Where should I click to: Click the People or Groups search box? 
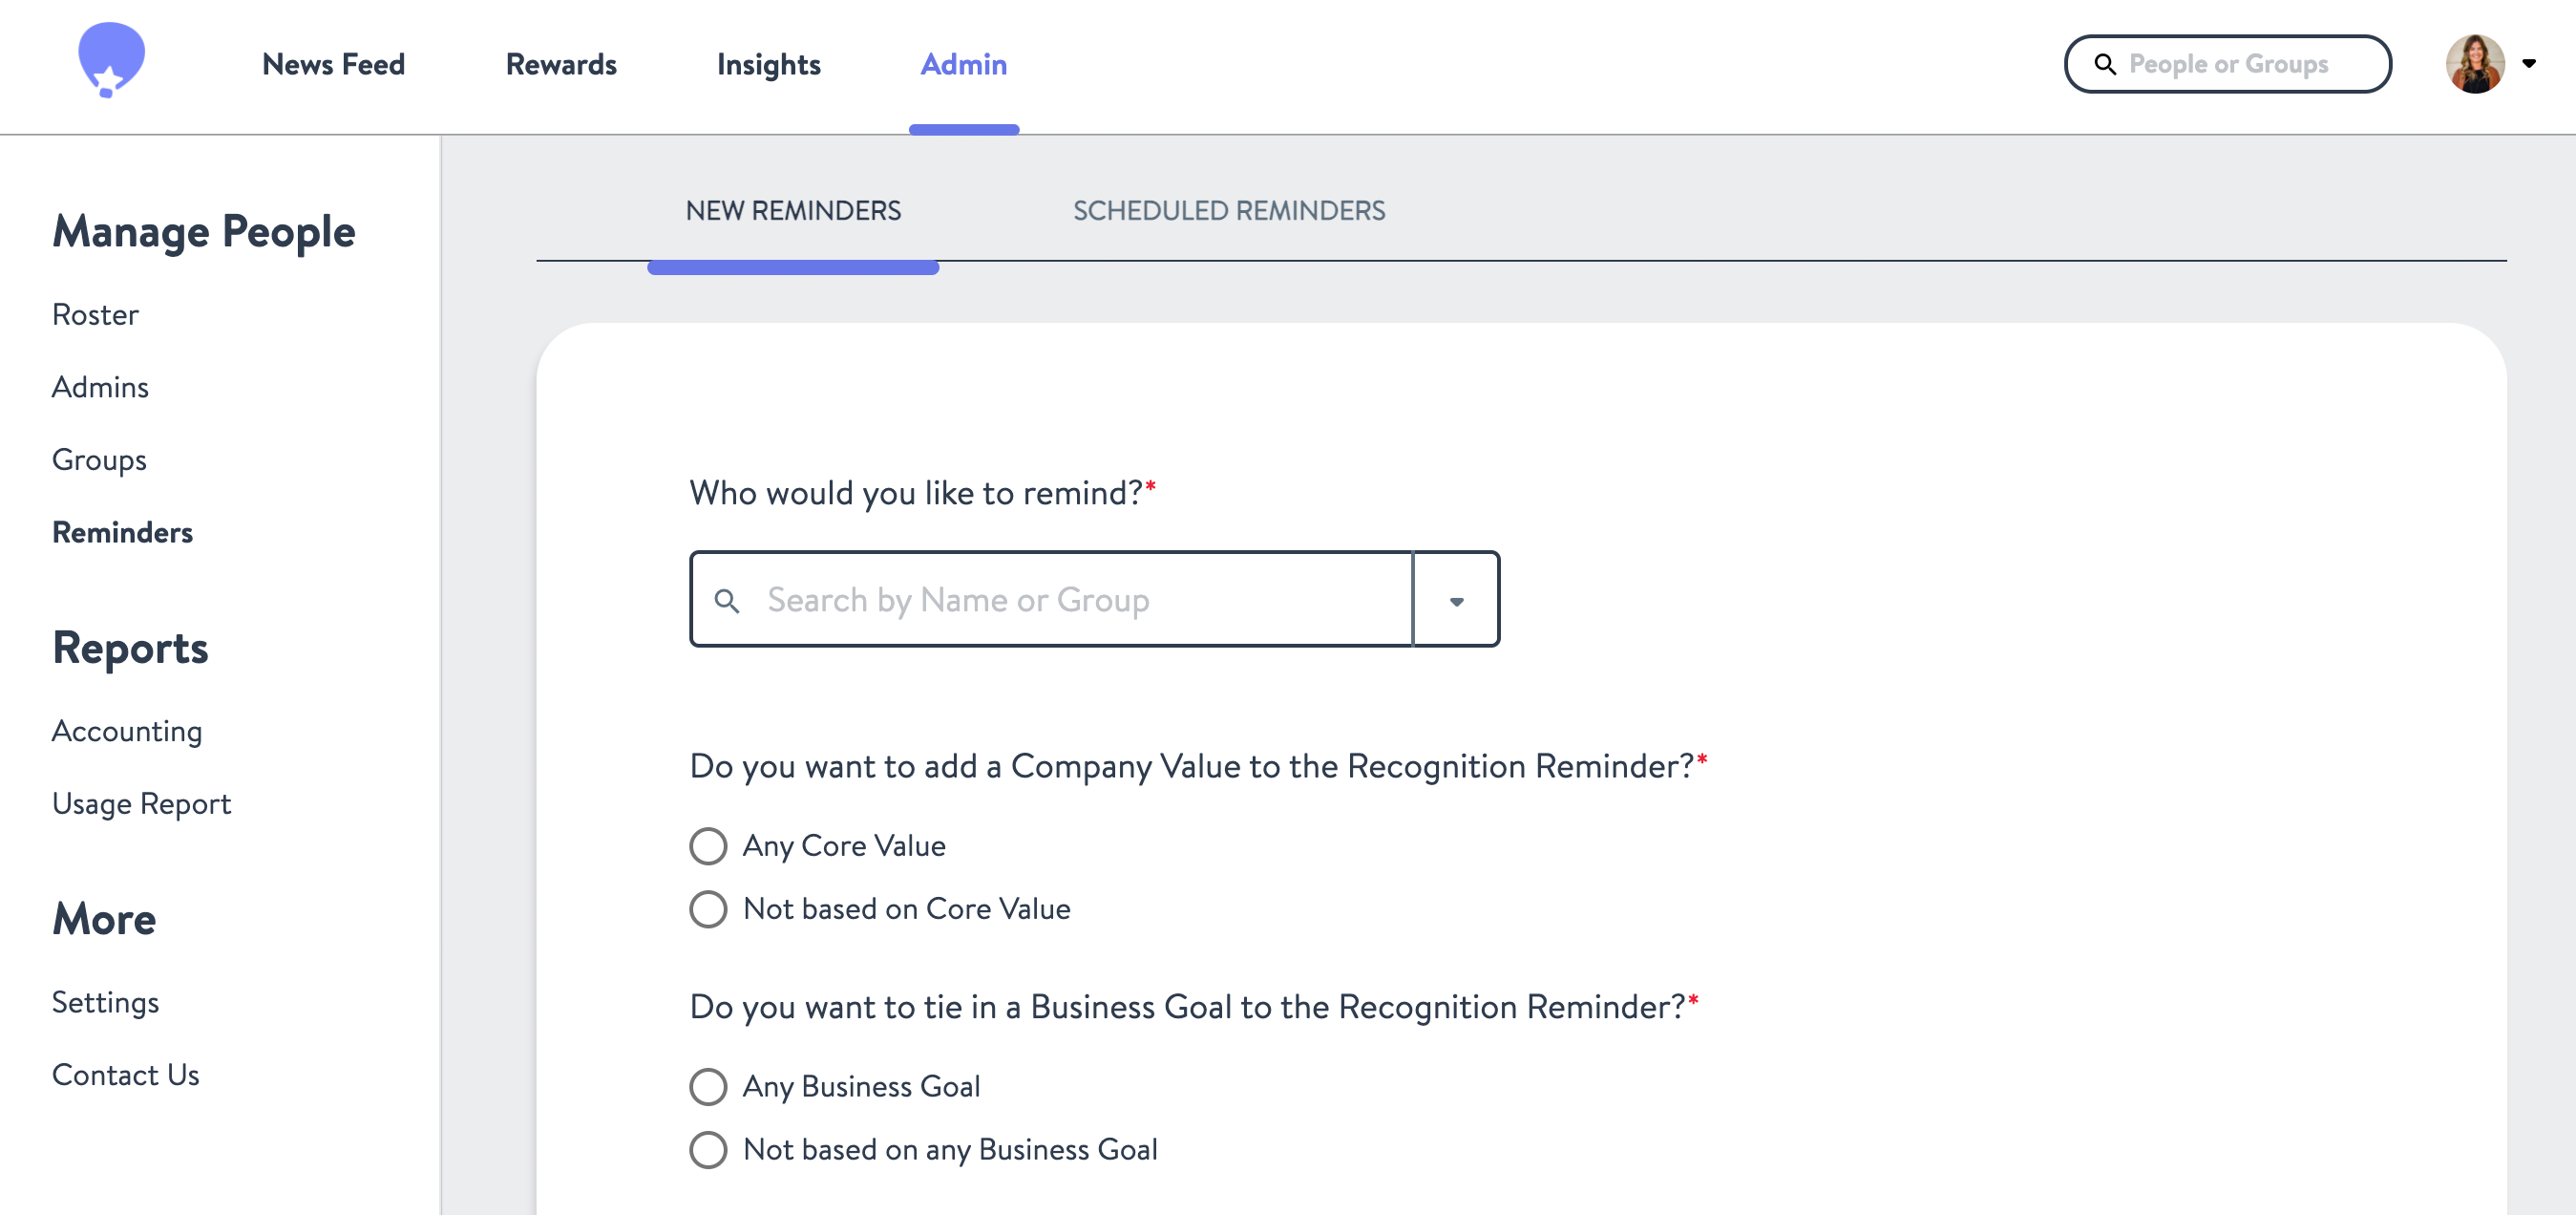pyautogui.click(x=2228, y=64)
